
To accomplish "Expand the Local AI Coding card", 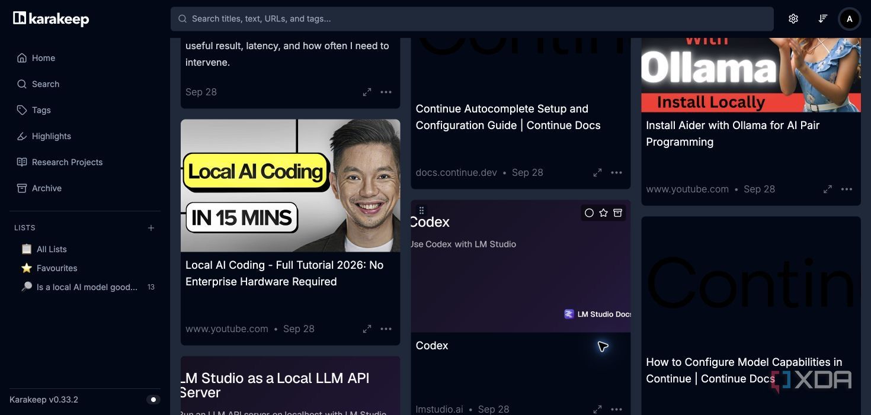I will click(367, 329).
